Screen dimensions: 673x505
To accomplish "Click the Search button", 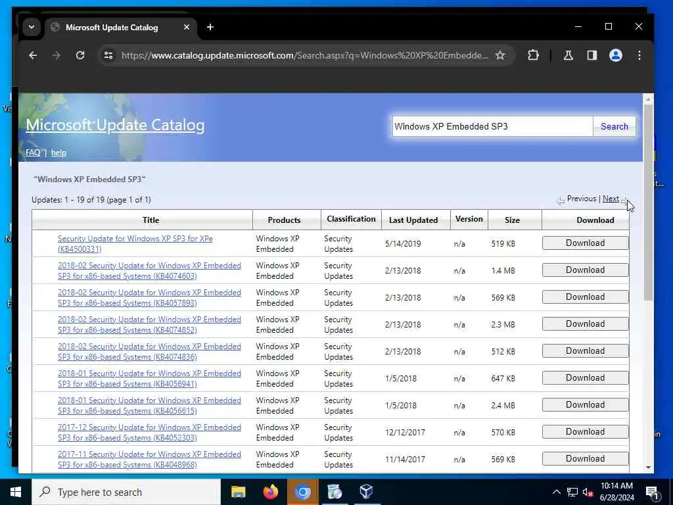I will [x=615, y=126].
